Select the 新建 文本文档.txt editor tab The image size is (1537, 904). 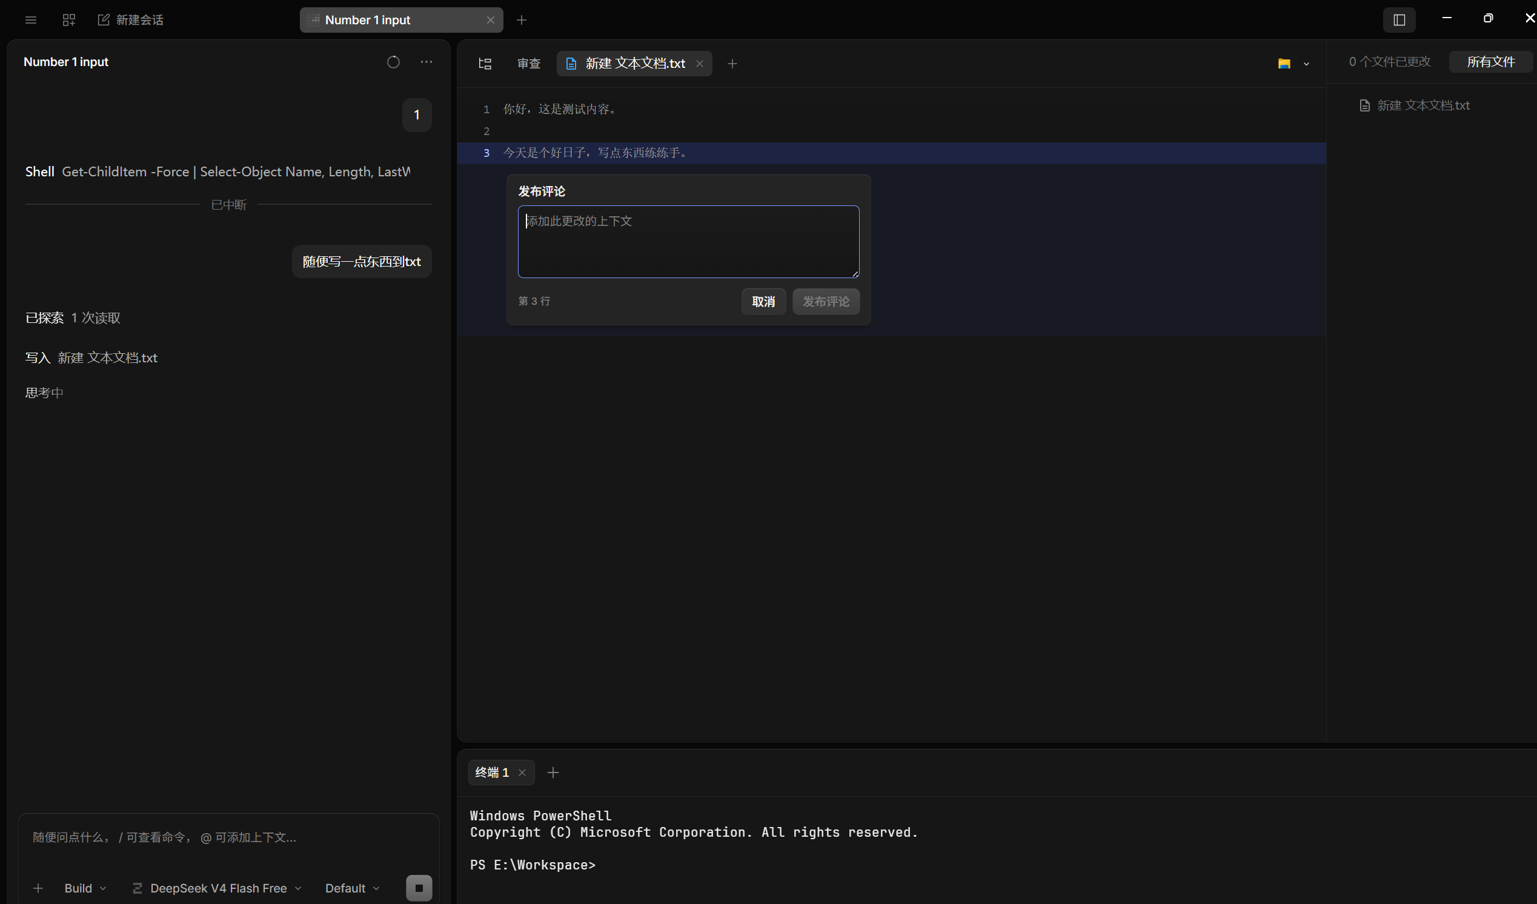(634, 64)
